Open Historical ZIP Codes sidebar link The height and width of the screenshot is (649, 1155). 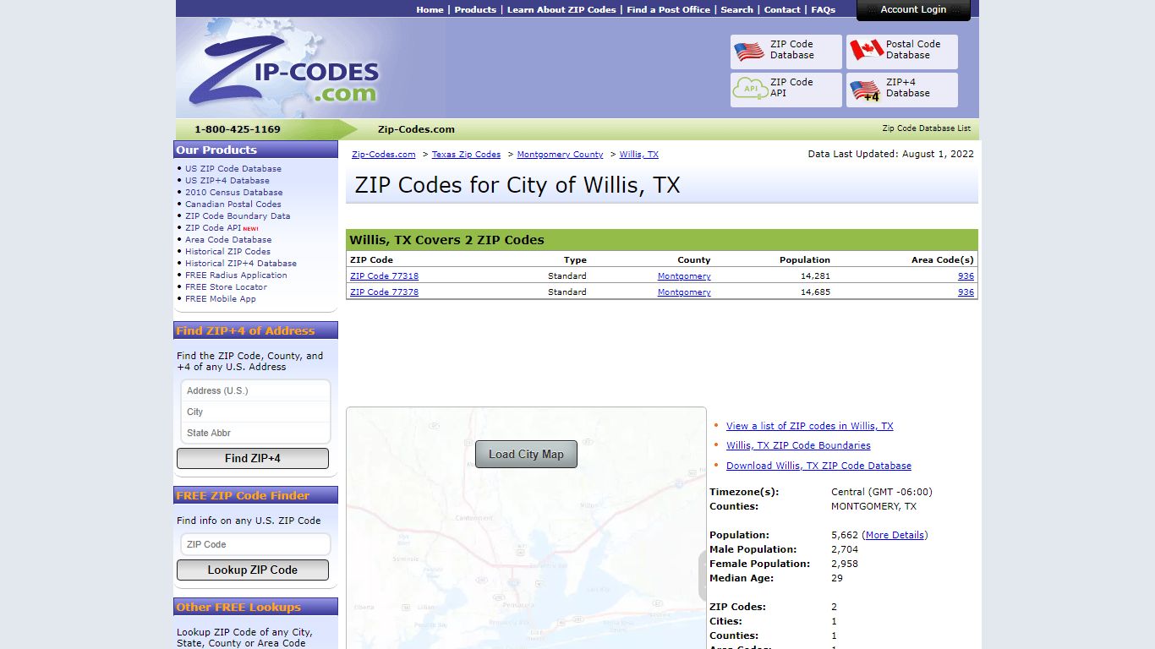click(x=228, y=252)
